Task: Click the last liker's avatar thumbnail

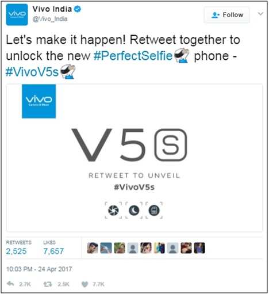Action: pyautogui.click(x=199, y=248)
